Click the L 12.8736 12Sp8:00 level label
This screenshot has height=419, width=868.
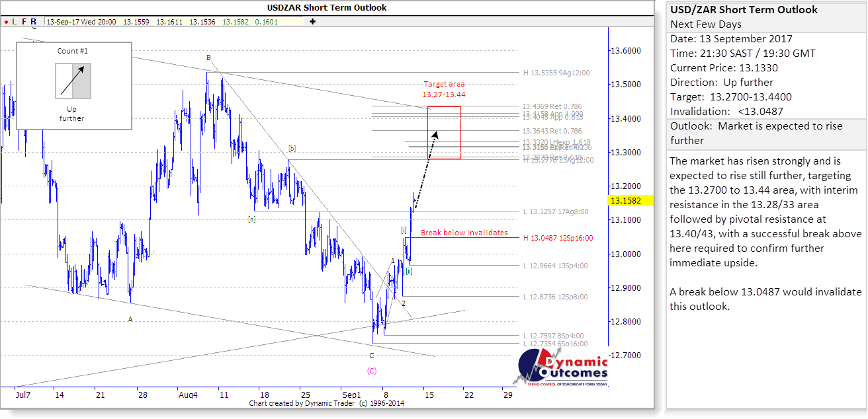555,297
